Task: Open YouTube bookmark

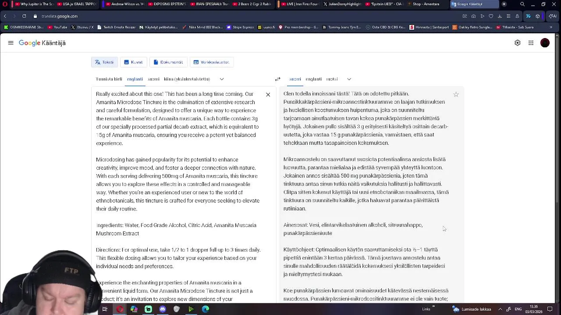Action: (57, 27)
